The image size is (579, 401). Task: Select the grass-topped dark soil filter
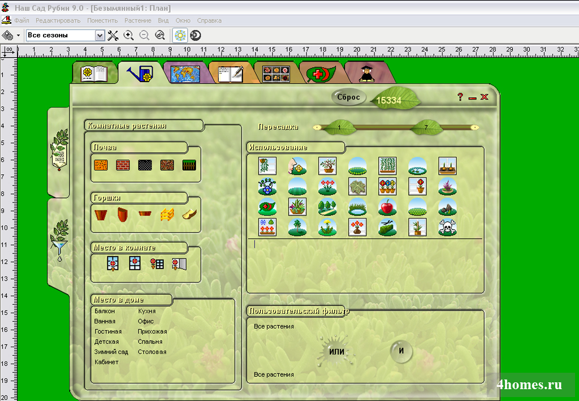[x=189, y=165]
